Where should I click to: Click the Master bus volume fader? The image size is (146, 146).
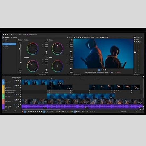135,52
